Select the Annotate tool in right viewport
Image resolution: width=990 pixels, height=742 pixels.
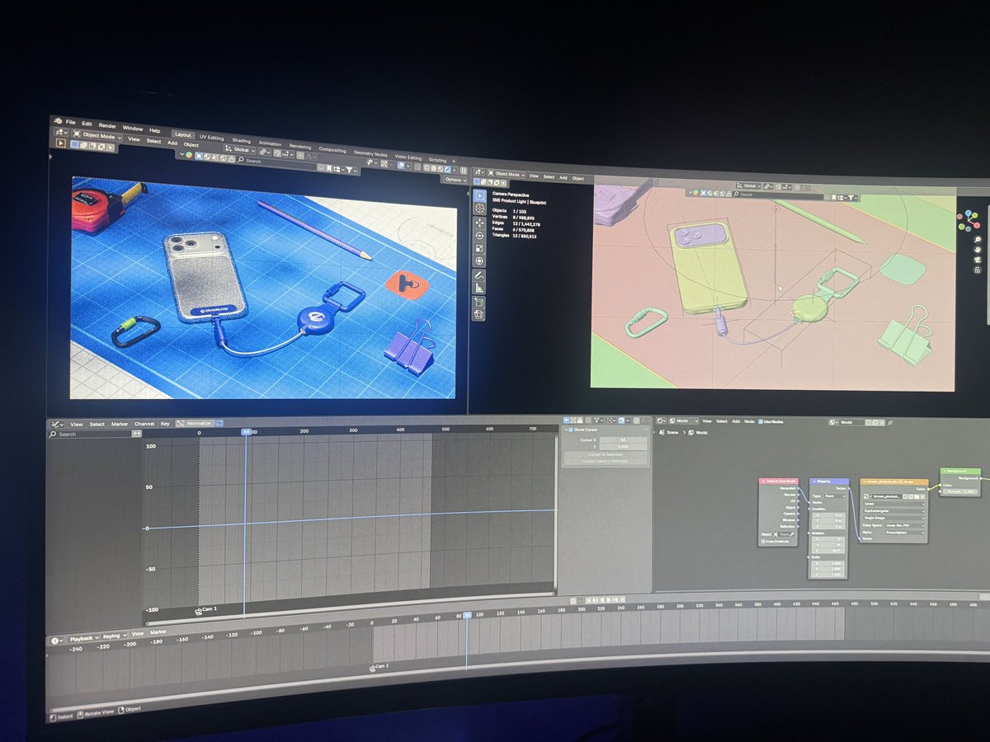click(479, 275)
